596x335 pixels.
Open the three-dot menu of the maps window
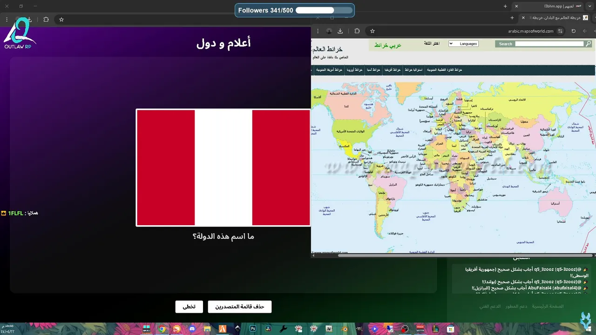(318, 31)
